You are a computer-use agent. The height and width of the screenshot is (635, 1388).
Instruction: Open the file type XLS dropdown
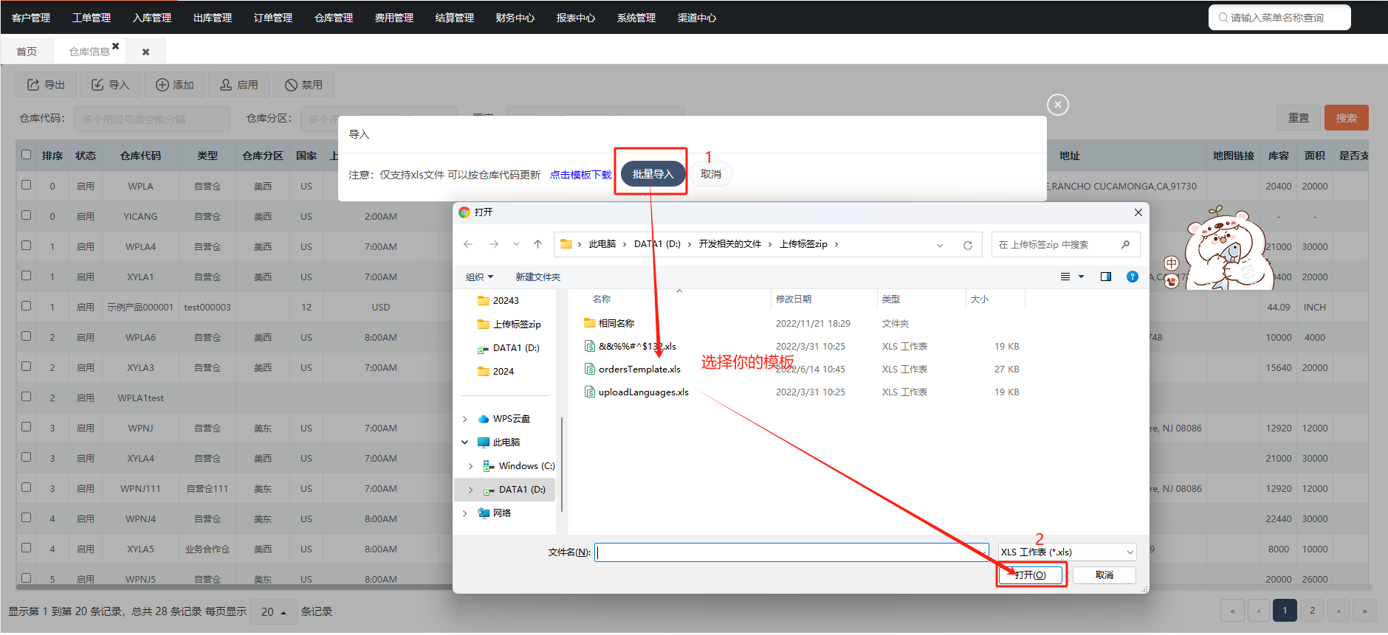coord(1067,552)
